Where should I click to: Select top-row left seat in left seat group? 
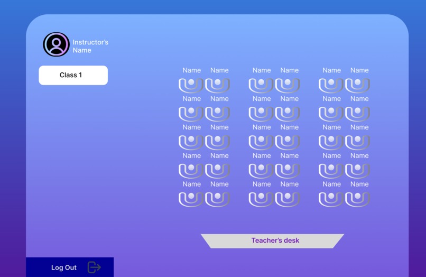pyautogui.click(x=191, y=85)
